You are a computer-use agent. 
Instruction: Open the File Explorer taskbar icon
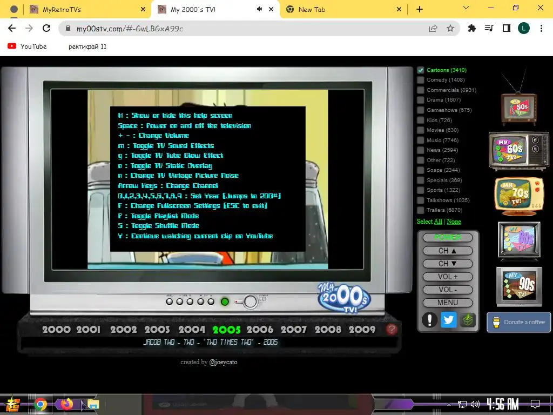(x=93, y=404)
